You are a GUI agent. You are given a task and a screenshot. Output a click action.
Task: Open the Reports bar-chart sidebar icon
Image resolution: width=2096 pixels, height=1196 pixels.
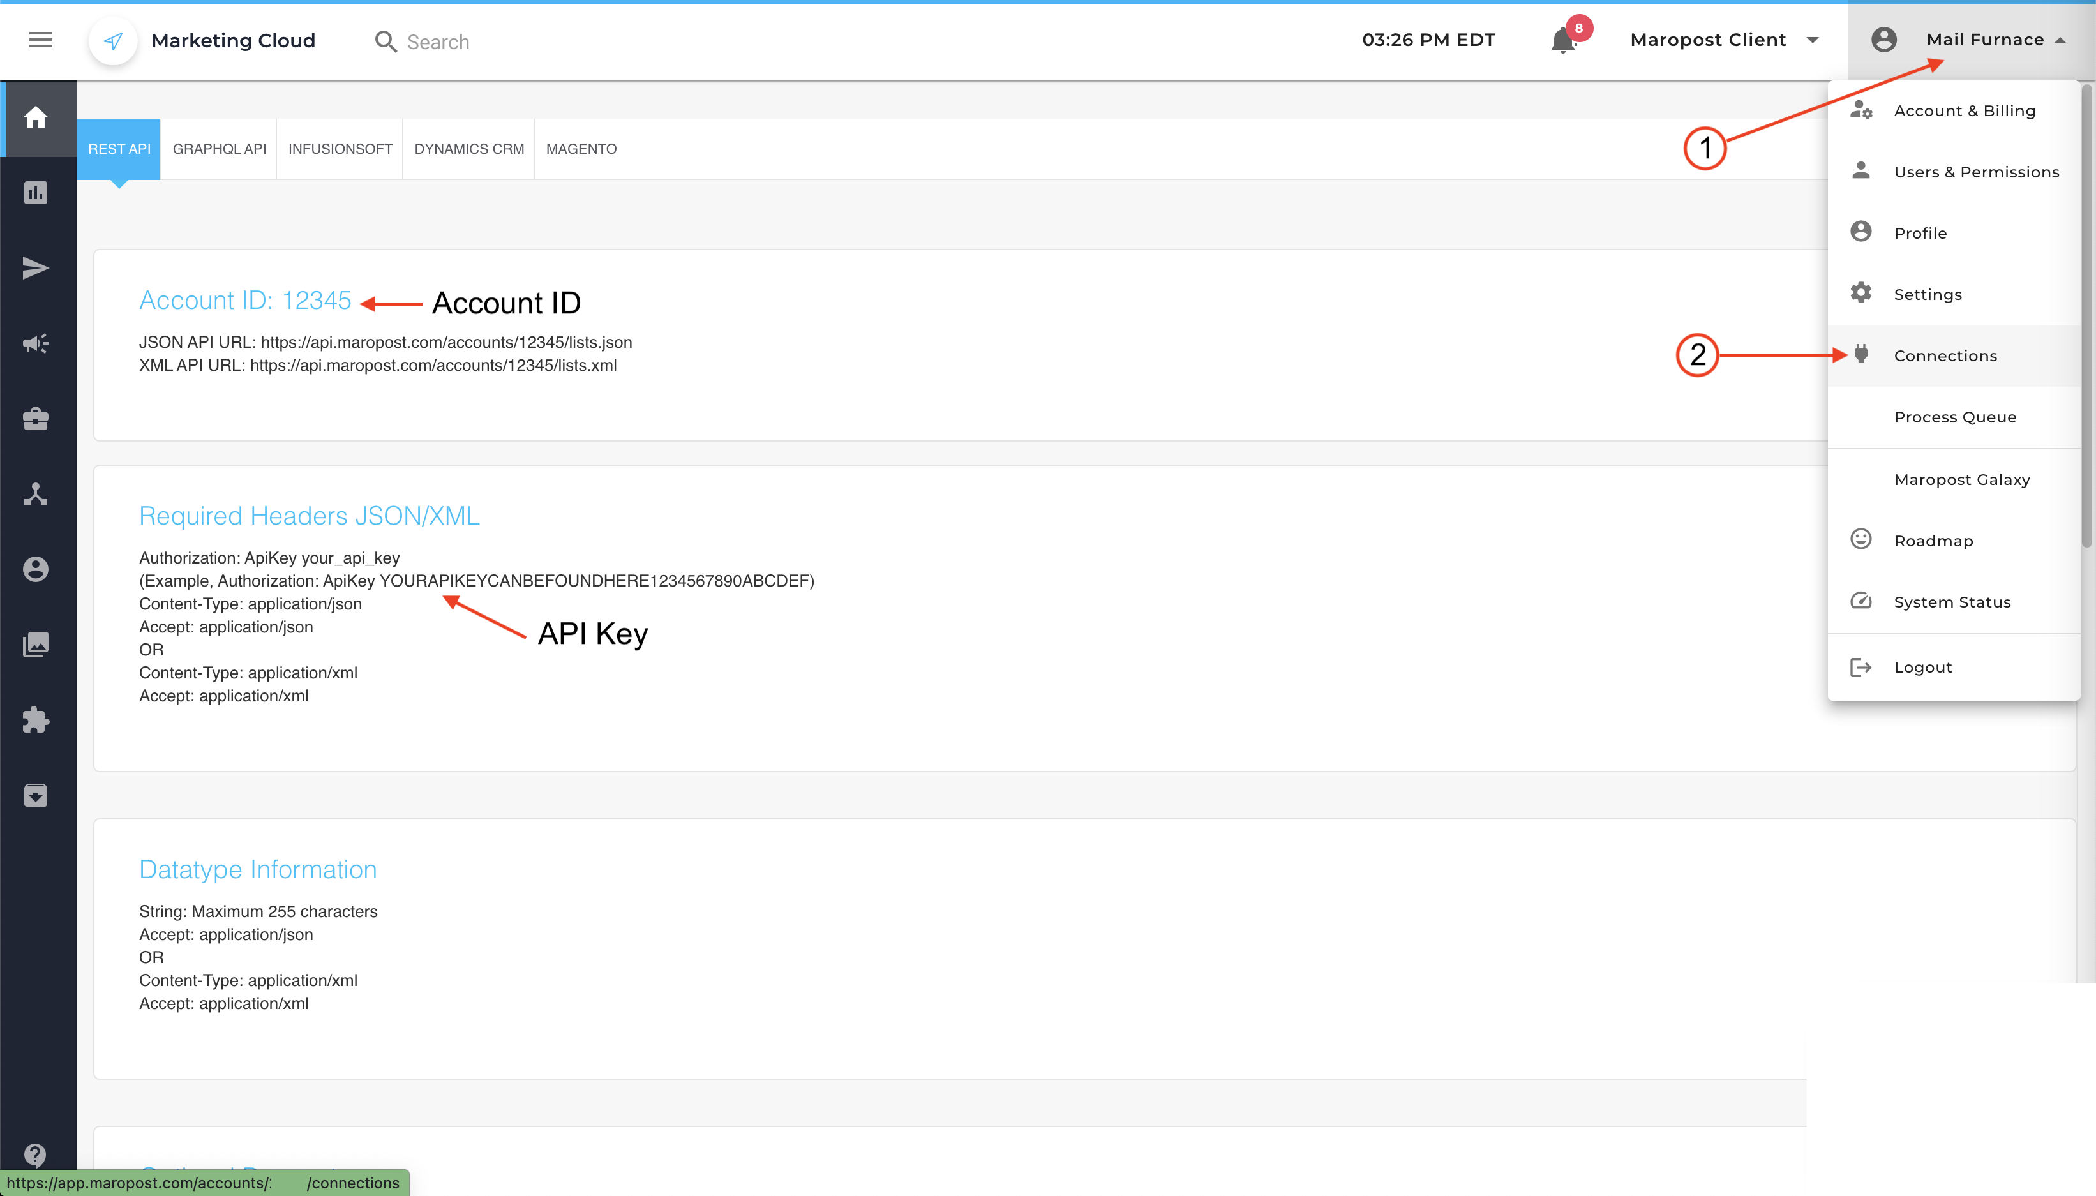tap(35, 193)
